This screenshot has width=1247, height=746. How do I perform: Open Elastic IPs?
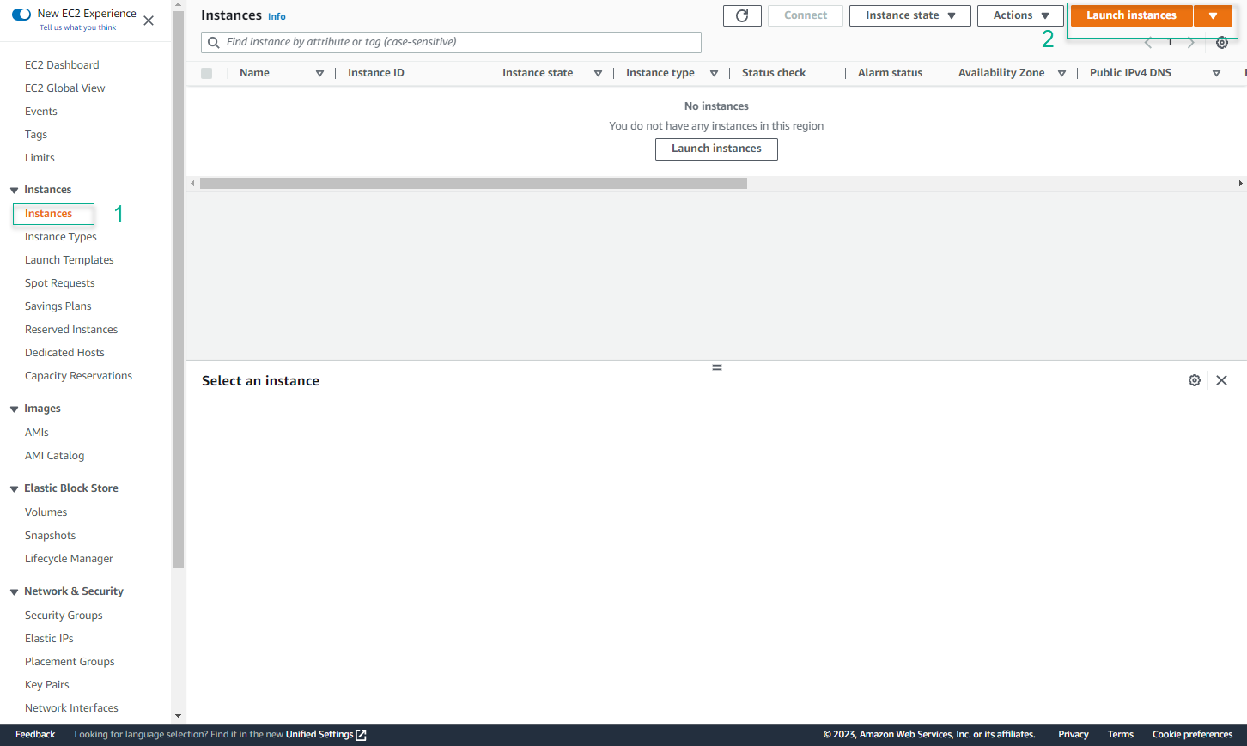click(x=49, y=639)
